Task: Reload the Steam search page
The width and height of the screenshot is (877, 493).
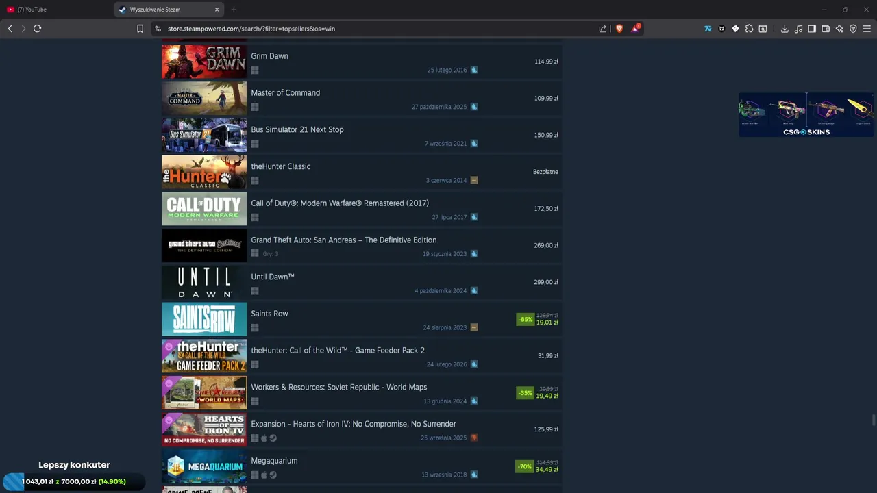Action: pyautogui.click(x=37, y=29)
